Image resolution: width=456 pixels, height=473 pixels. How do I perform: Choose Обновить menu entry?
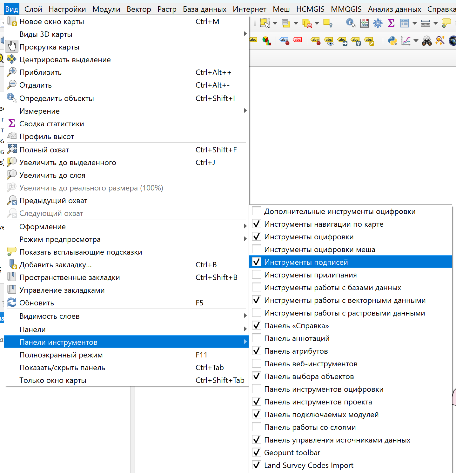click(x=126, y=303)
